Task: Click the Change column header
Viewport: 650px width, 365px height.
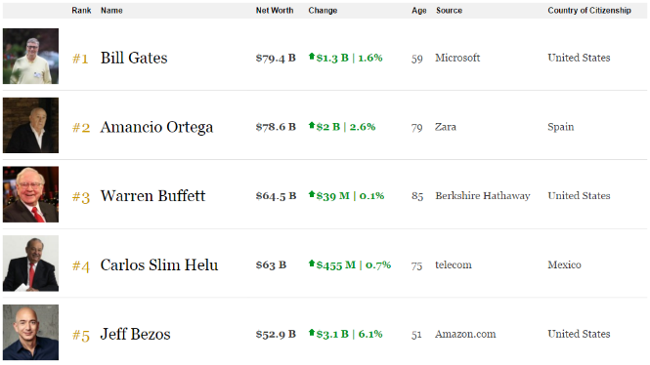Action: click(x=323, y=11)
